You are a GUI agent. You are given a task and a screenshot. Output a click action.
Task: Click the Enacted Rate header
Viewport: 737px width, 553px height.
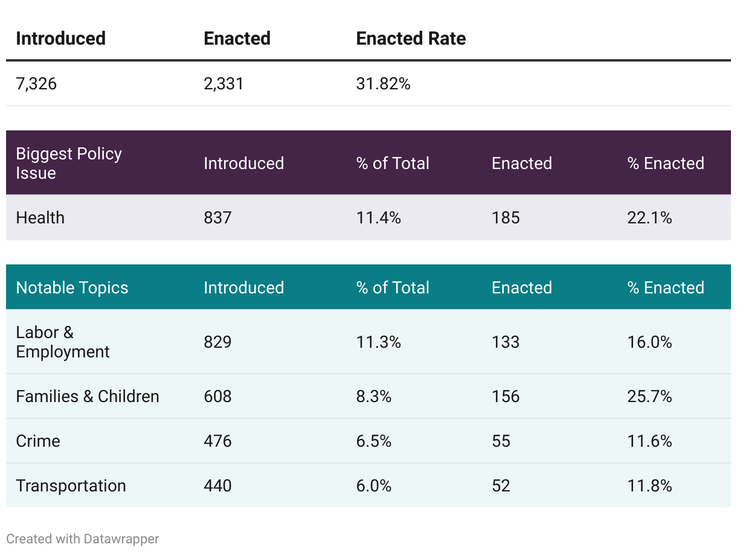411,39
